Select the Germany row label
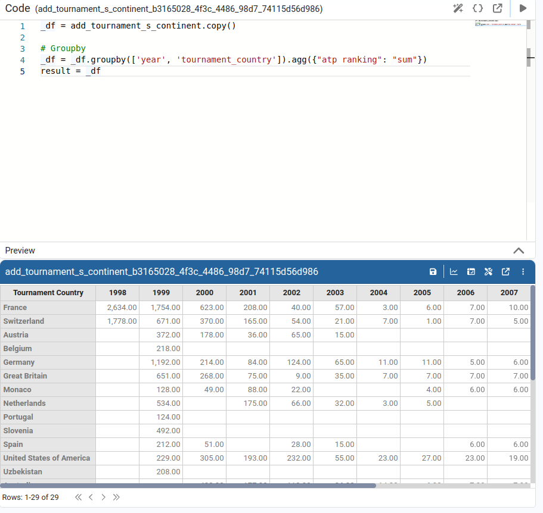Screen dimensions: 543x513 click(48, 362)
